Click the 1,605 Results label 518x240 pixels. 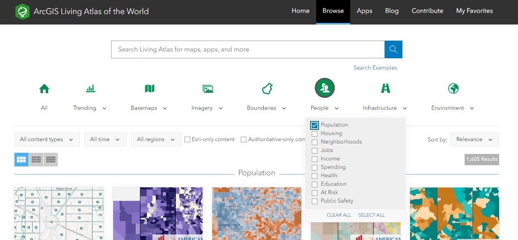(x=482, y=159)
